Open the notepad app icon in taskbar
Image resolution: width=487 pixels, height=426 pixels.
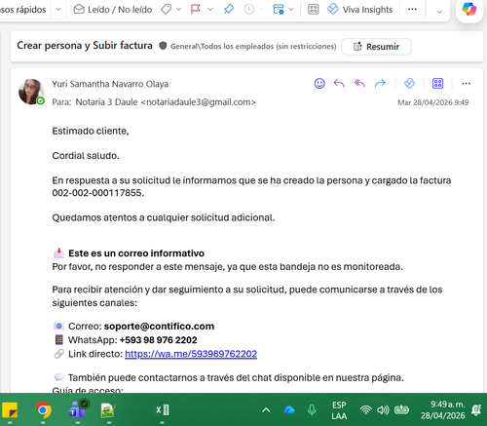point(108,410)
